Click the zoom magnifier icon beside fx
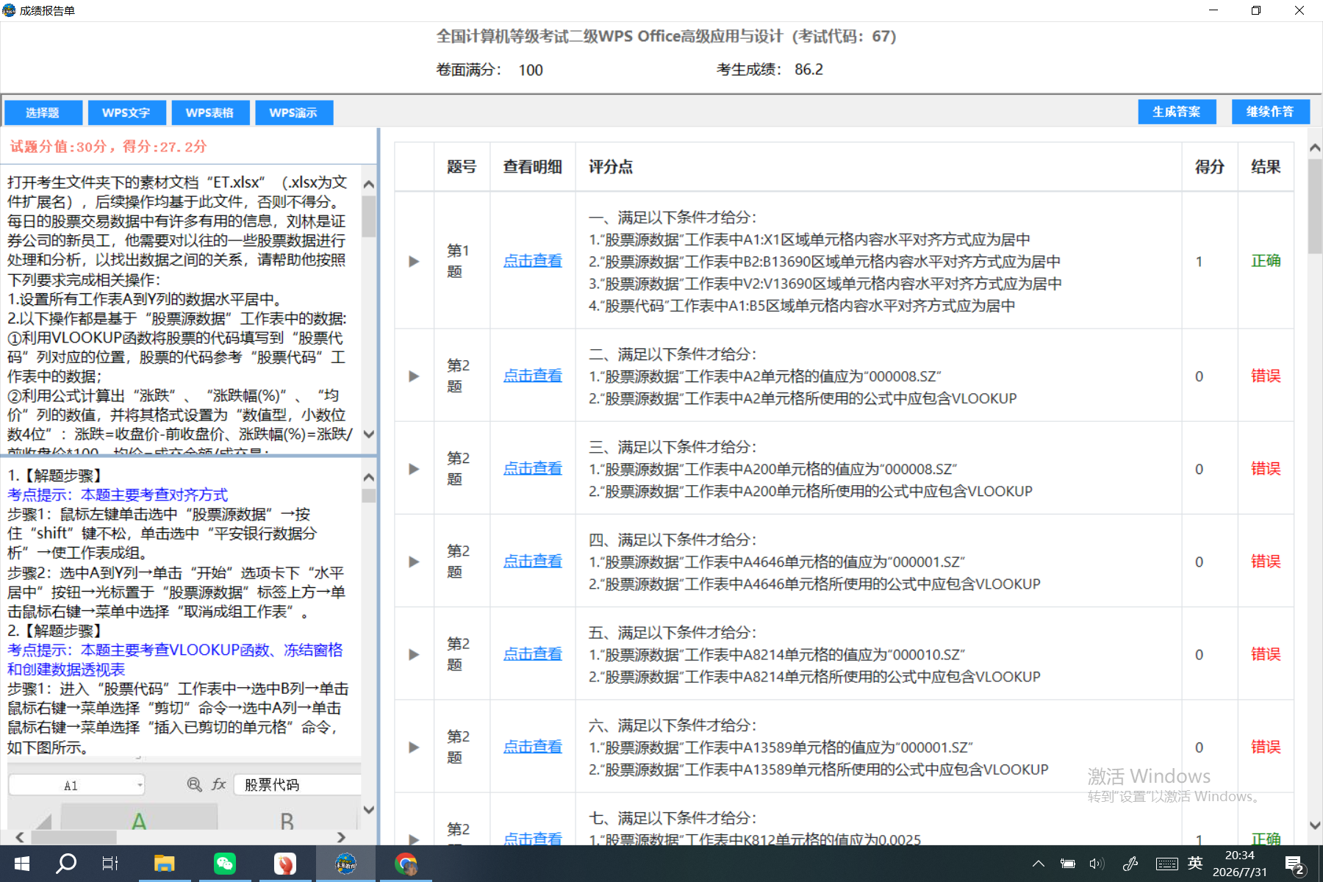This screenshot has width=1323, height=882. pyautogui.click(x=194, y=785)
